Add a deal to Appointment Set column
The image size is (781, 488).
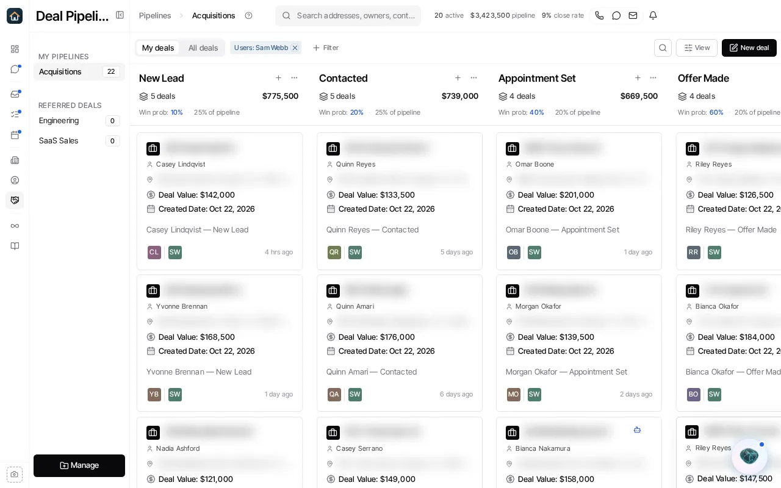pyautogui.click(x=638, y=78)
